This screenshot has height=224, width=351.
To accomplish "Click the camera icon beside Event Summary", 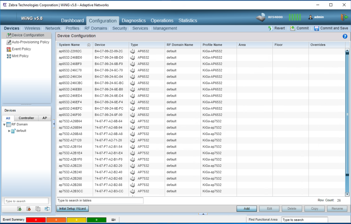I will coord(113,220).
